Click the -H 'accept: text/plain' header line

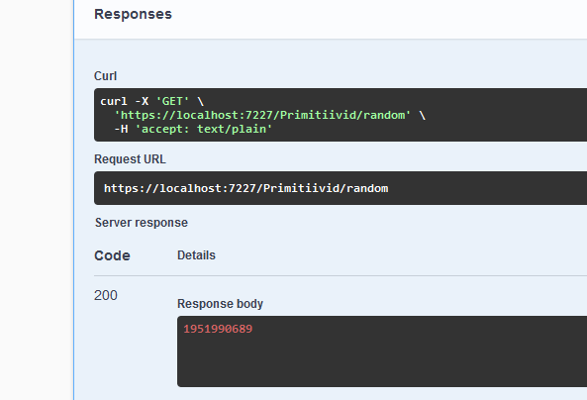tap(193, 129)
